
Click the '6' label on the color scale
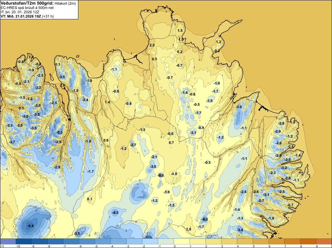tap(270, 246)
